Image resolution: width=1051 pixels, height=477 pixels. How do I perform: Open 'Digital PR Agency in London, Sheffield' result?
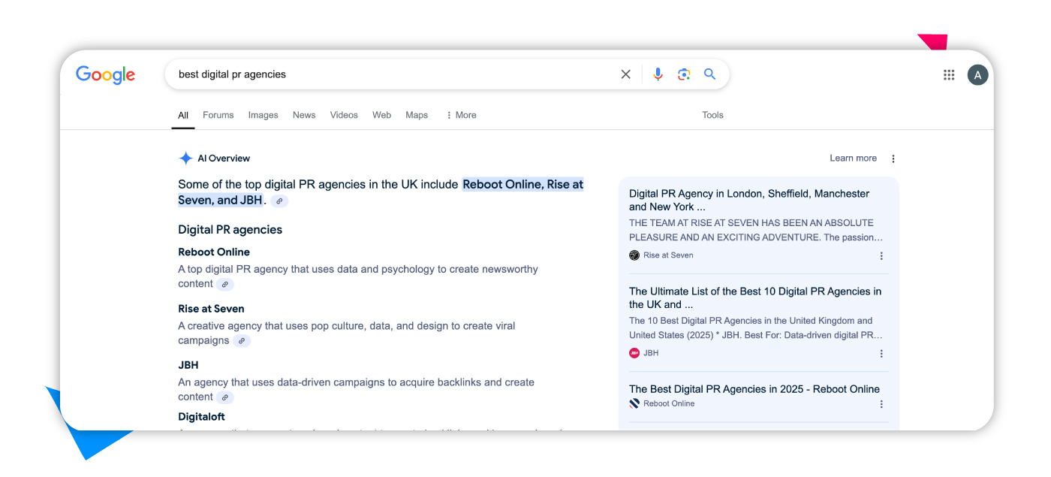(x=749, y=200)
